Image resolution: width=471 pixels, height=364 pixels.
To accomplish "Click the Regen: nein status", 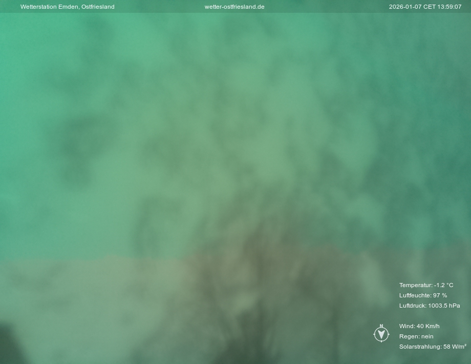I will click(x=416, y=336).
